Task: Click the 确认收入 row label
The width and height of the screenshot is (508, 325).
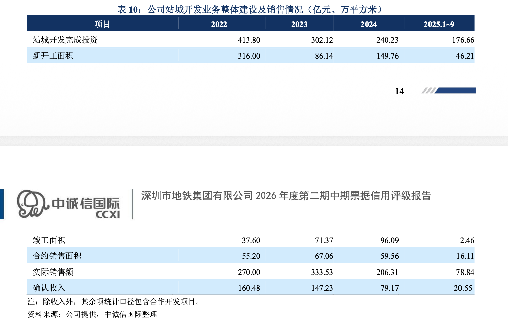Action: click(49, 288)
